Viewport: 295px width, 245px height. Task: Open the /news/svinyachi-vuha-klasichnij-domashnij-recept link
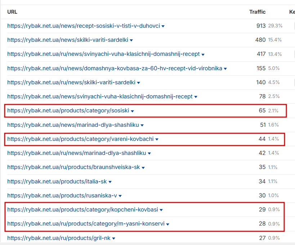coord(100,97)
